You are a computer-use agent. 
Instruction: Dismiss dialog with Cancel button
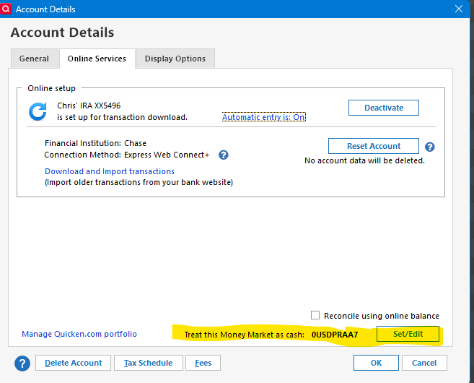pos(424,363)
